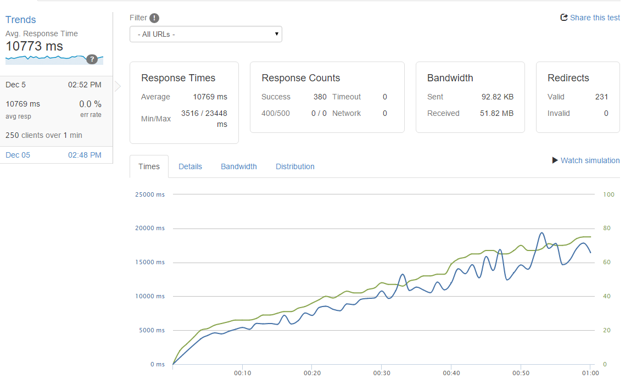Viewport: 631px width, 390px height.
Task: Open the Distribution tab
Action: [x=295, y=166]
